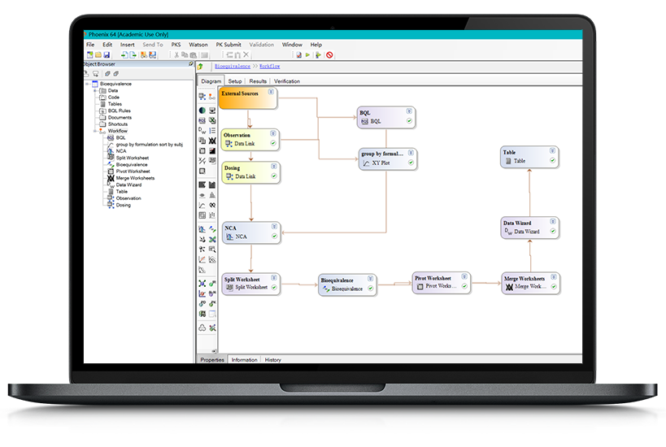Click the copy toolbar icon
The width and height of the screenshot is (666, 447).
coord(185,54)
